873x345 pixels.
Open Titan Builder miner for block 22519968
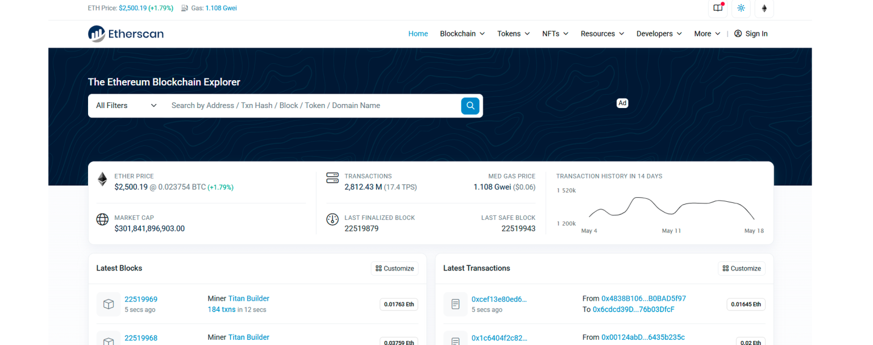point(248,337)
